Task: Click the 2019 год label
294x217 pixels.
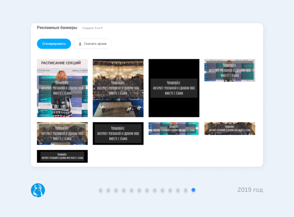Action: pos(250,190)
